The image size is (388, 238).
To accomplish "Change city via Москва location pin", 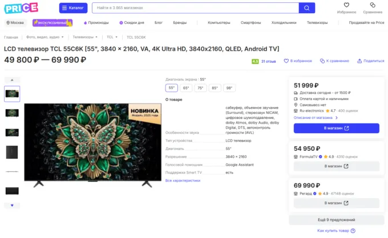I will [15, 23].
